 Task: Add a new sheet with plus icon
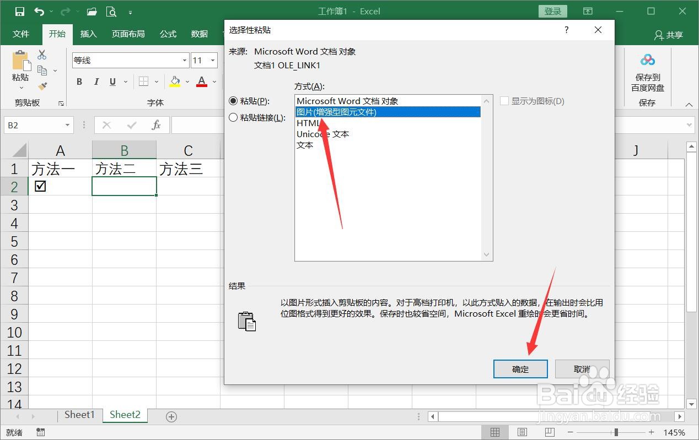coord(171,417)
